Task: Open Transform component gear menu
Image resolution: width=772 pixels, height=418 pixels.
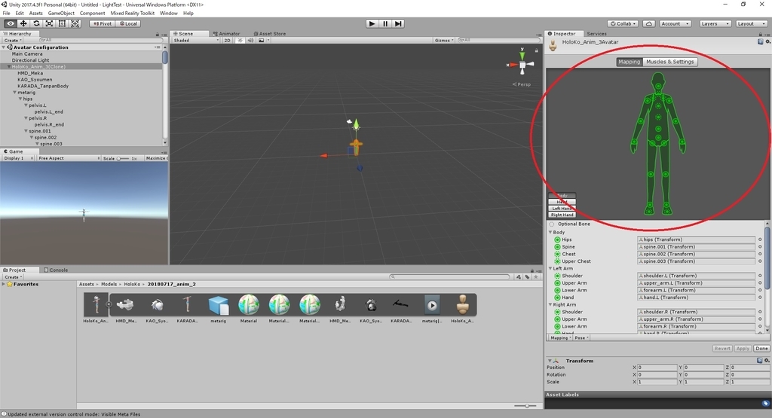Action: click(767, 361)
